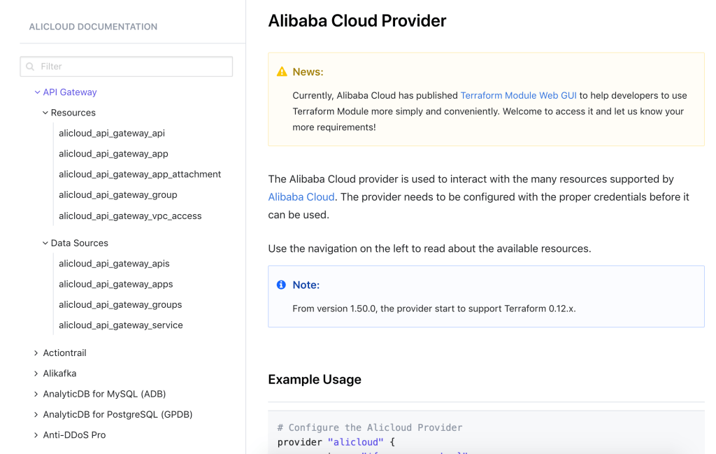716x454 pixels.
Task: Click the blue info icon beside Note
Action: click(x=281, y=285)
